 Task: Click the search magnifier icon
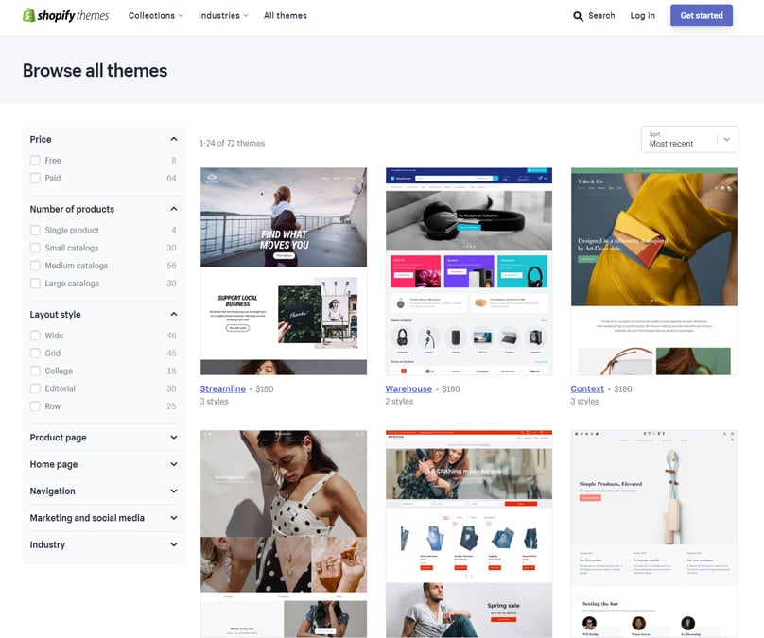tap(579, 16)
